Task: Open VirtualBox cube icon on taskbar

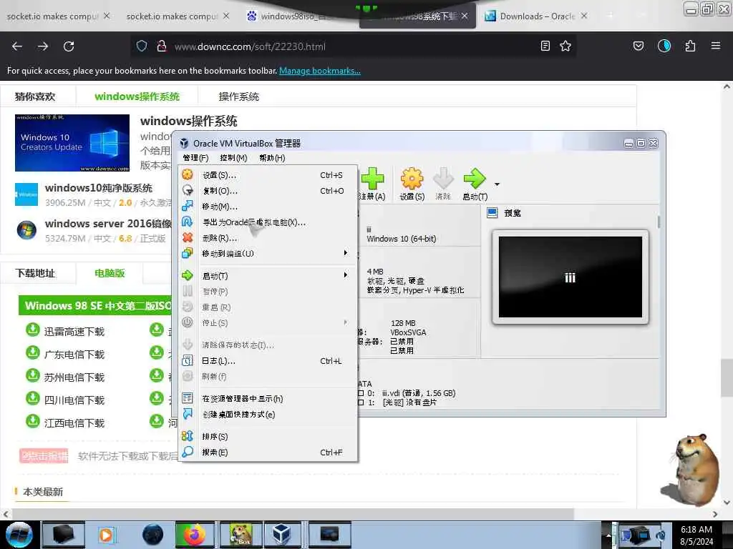Action: (x=281, y=535)
